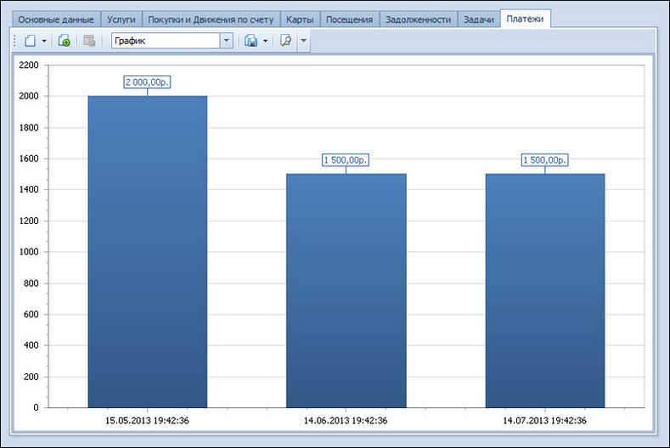Click the 1600 y-axis label
This screenshot has width=670, height=448.
click(x=29, y=159)
